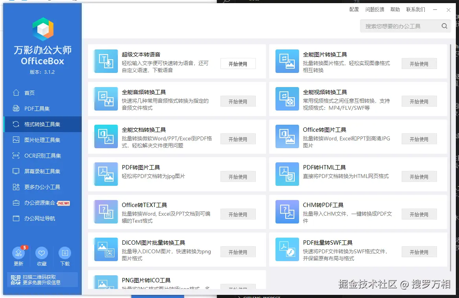Click the QR code scan icon
This screenshot has height=298, width=459.
click(x=15, y=280)
